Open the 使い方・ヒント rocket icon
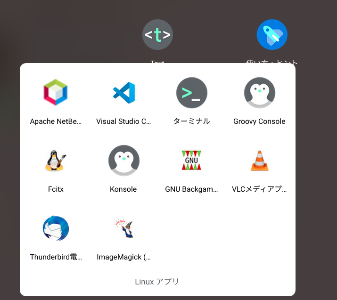The height and width of the screenshot is (300, 337). pyautogui.click(x=272, y=34)
